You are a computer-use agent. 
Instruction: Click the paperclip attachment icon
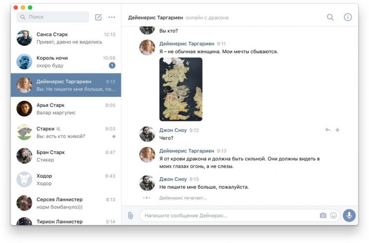point(130,216)
